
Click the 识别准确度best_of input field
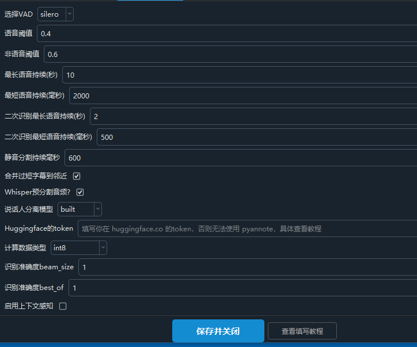click(x=243, y=288)
